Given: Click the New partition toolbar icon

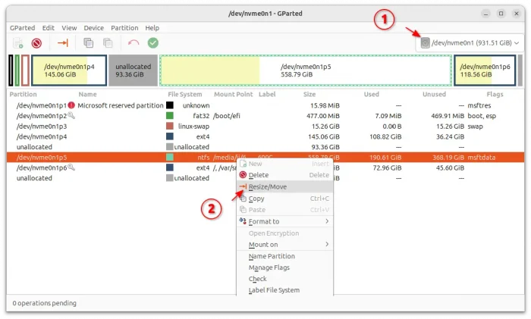Looking at the screenshot, I should [17, 43].
